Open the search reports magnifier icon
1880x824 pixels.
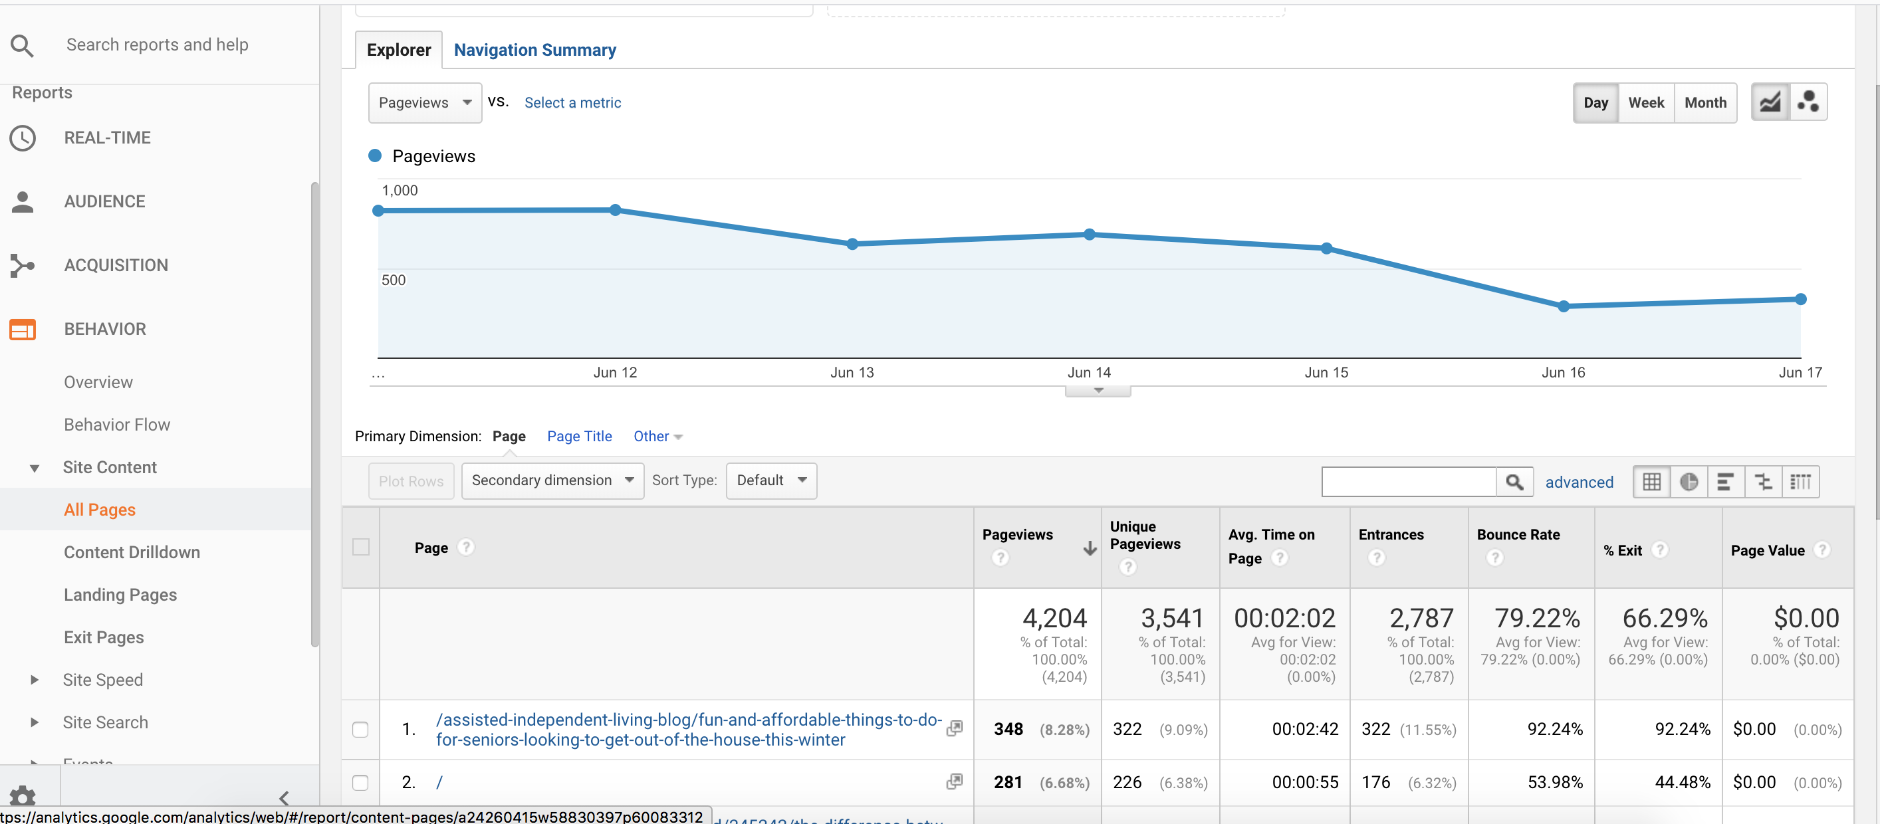tap(23, 45)
